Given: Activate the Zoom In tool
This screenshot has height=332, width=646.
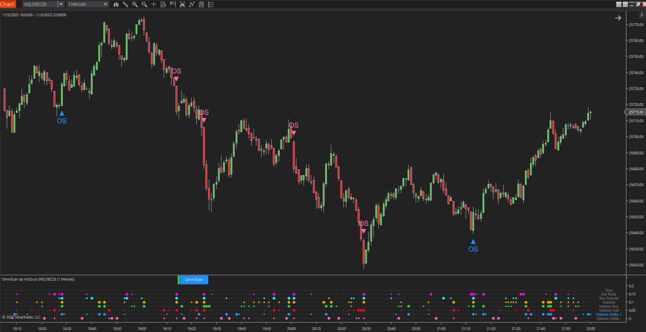Looking at the screenshot, I should [x=134, y=4].
